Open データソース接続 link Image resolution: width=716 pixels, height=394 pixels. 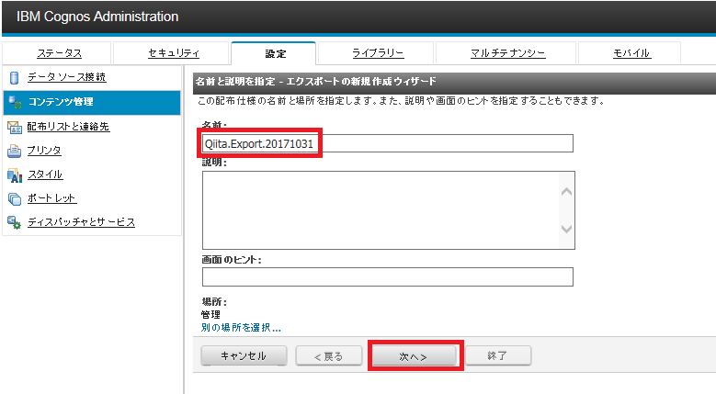click(67, 77)
